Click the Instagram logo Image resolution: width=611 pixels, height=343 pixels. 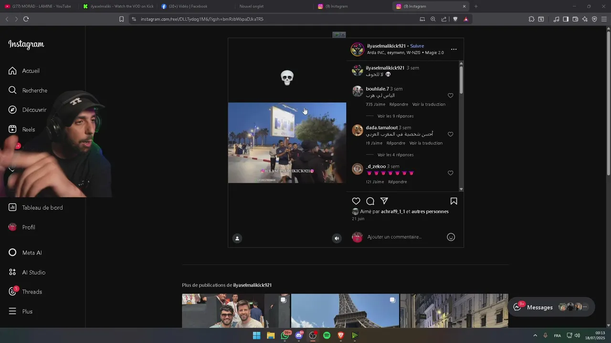click(x=26, y=44)
